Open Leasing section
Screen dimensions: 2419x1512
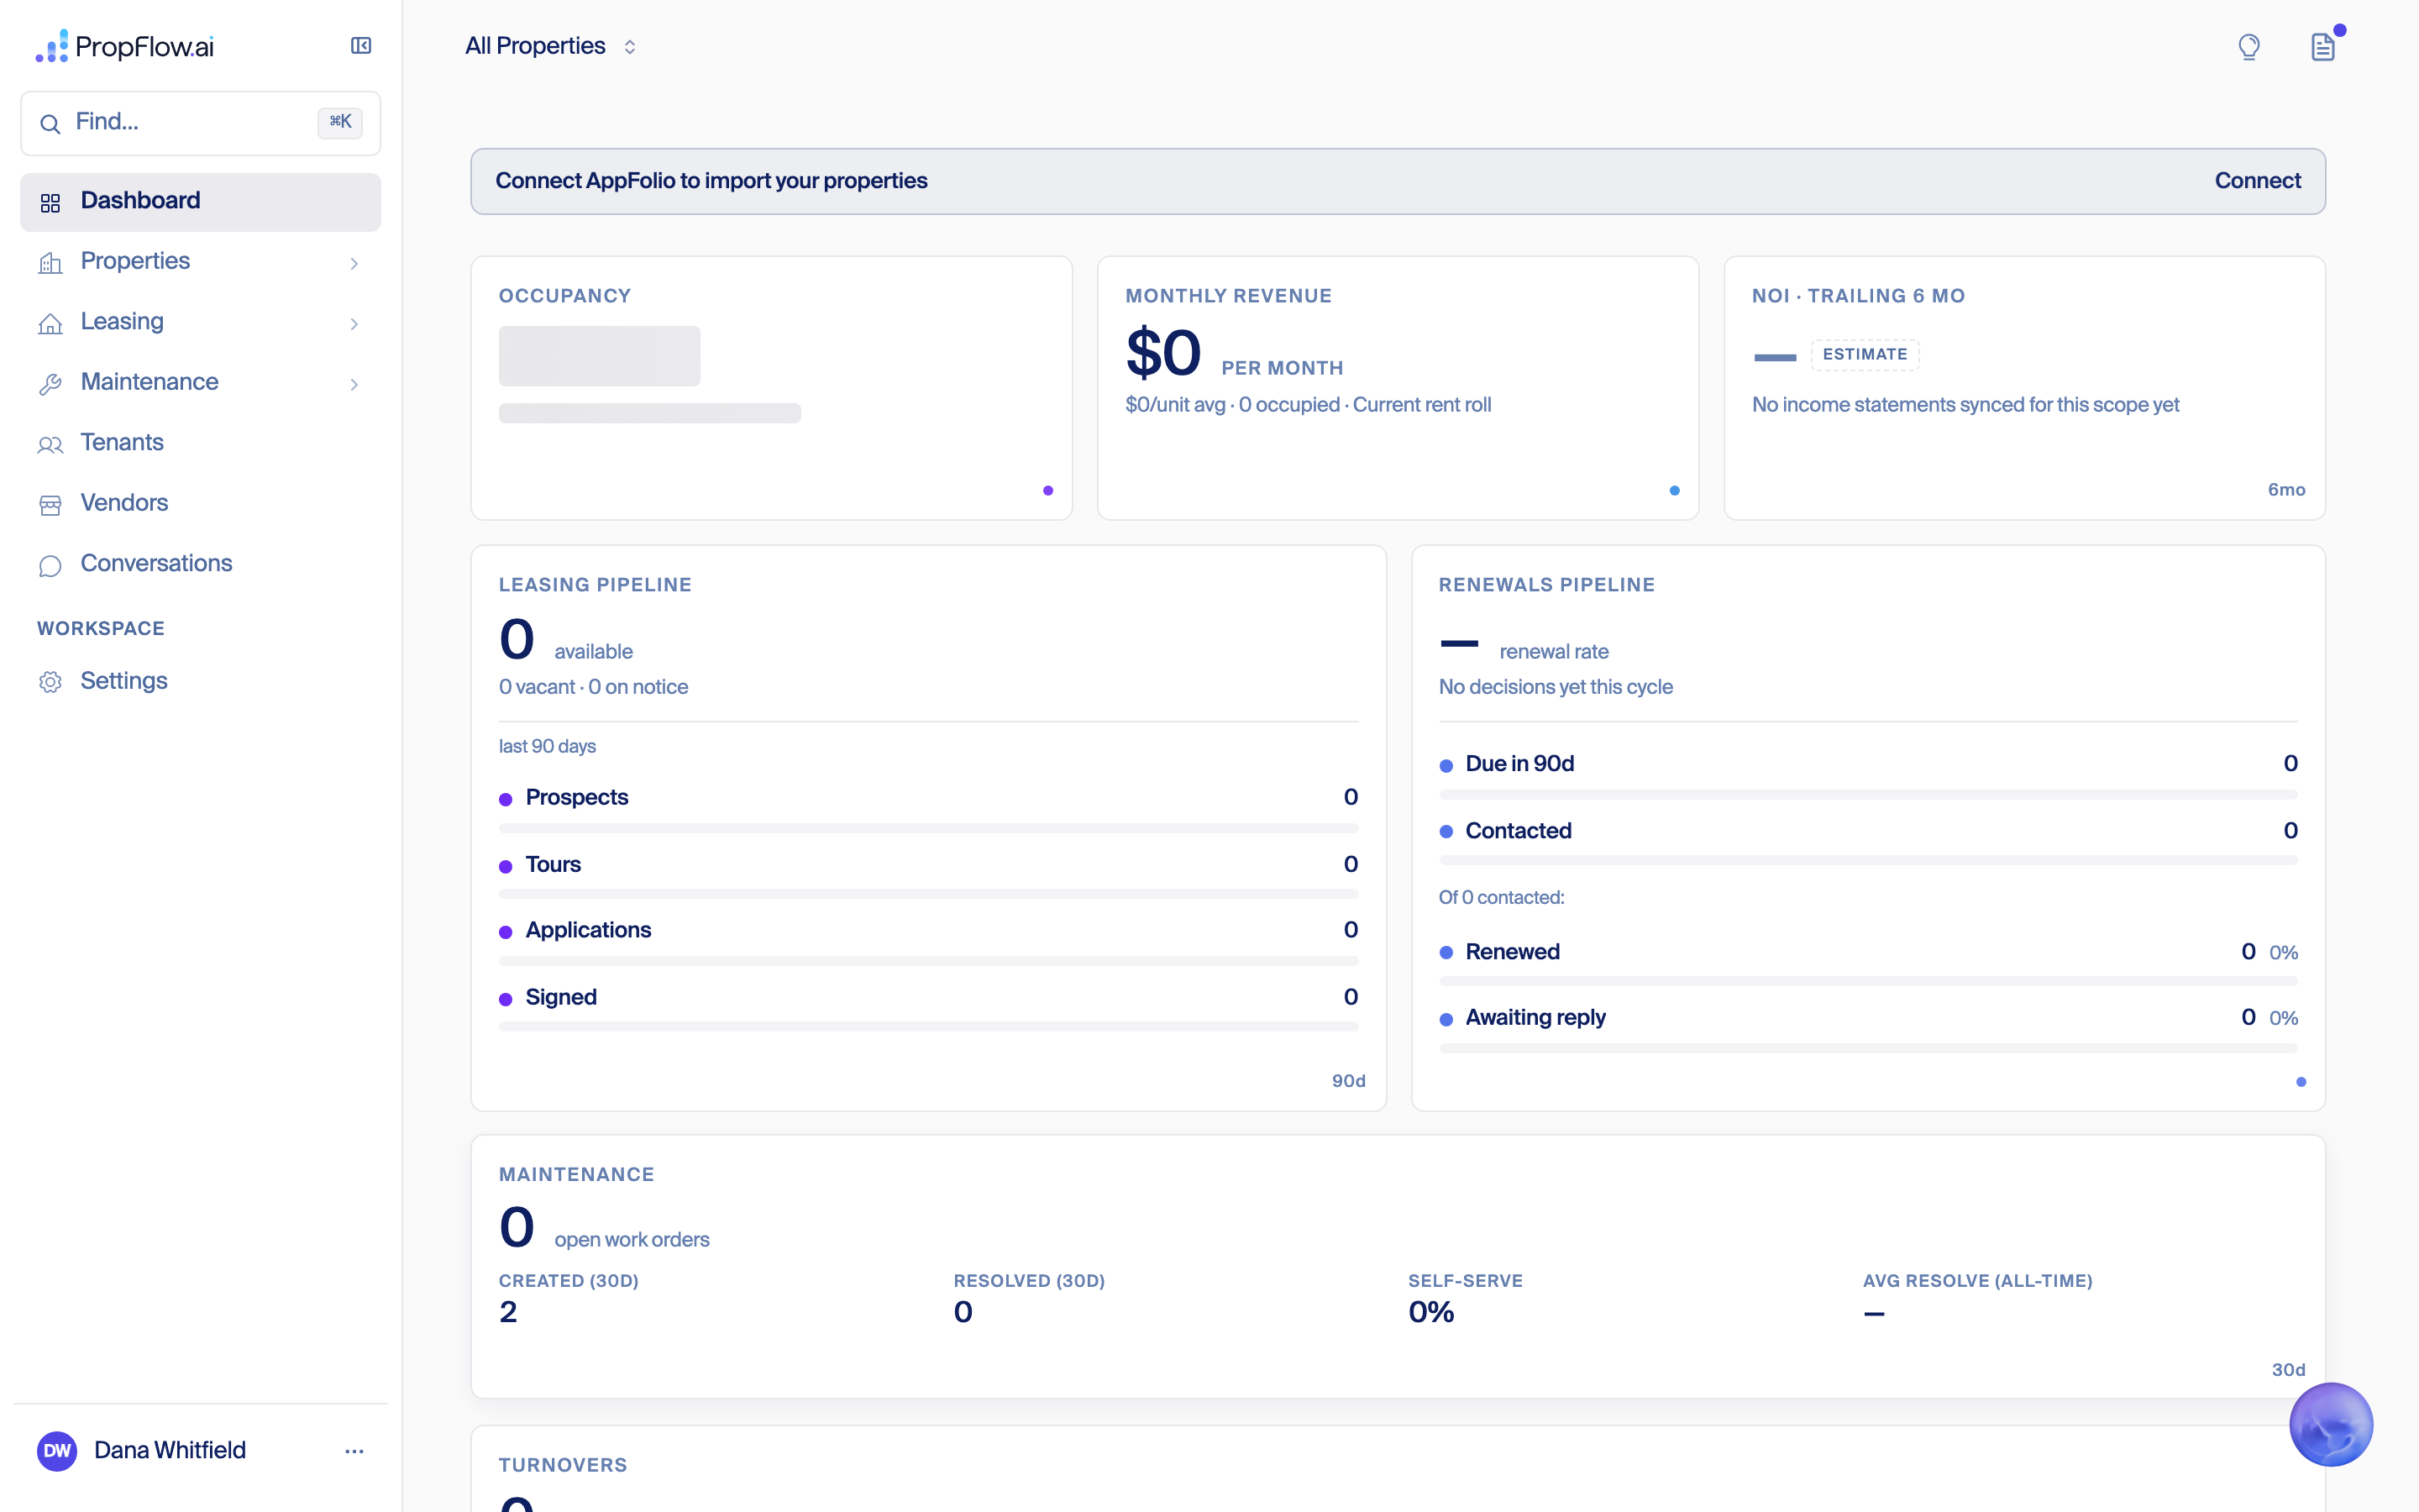[200, 322]
